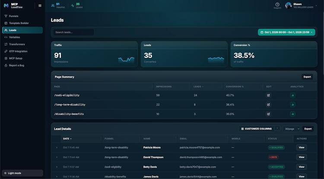
Task: Click edit icon for /disability-benefits page
Action: (268, 114)
